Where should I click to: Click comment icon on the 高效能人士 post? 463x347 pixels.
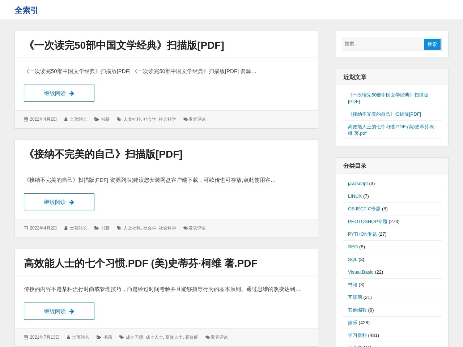point(207,337)
